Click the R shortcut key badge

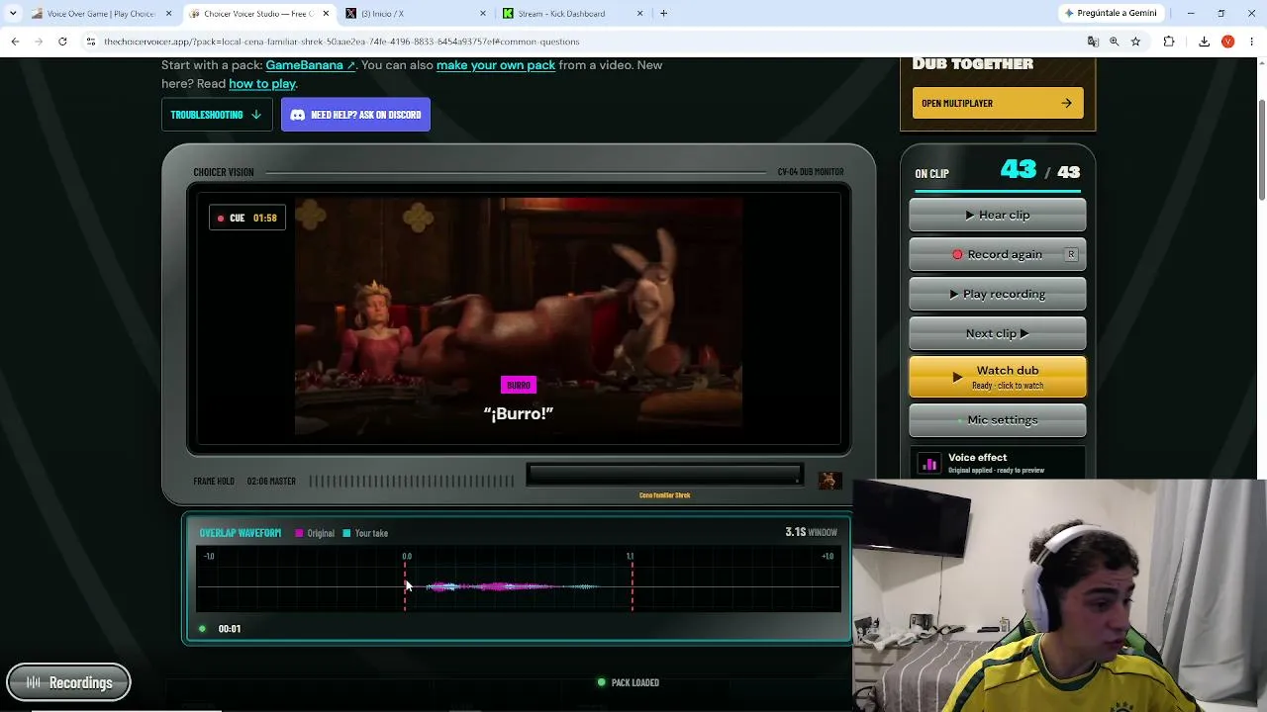click(1071, 254)
